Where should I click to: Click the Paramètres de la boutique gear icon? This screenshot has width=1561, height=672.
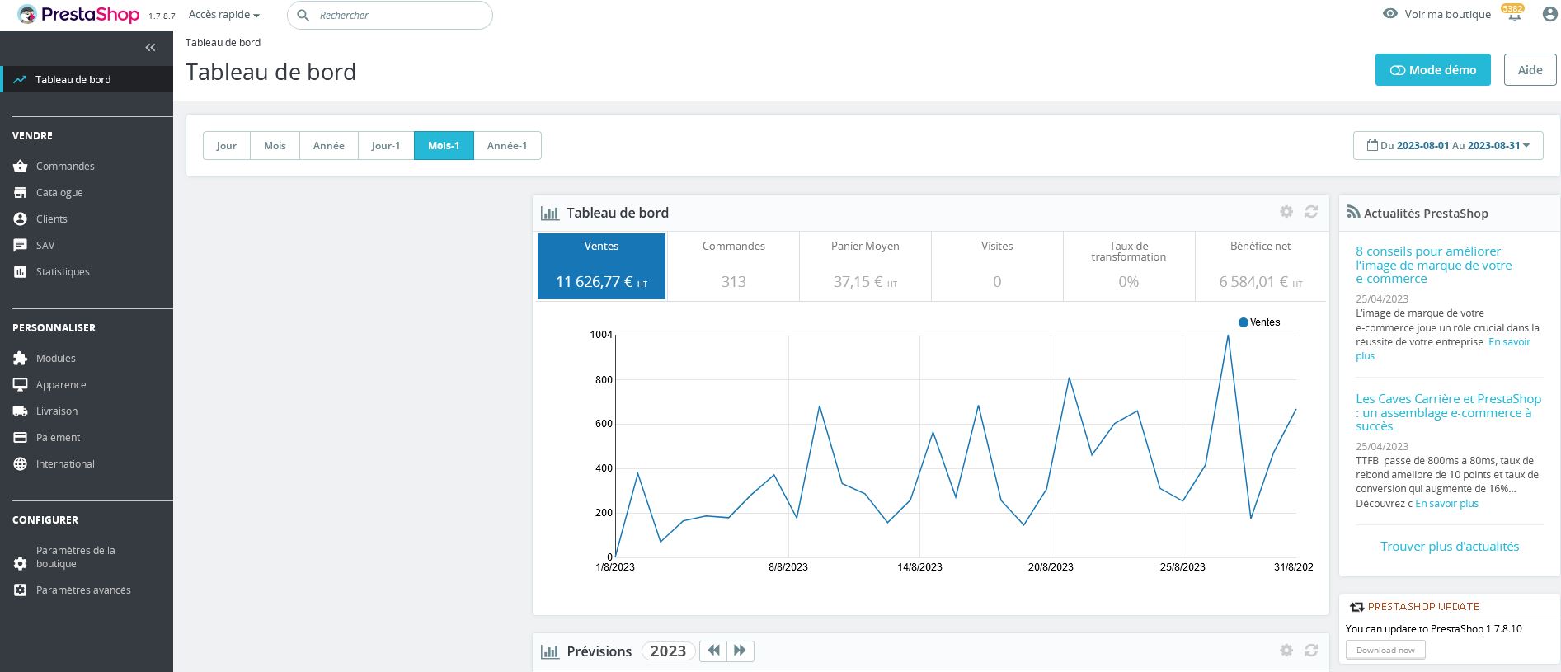point(21,564)
